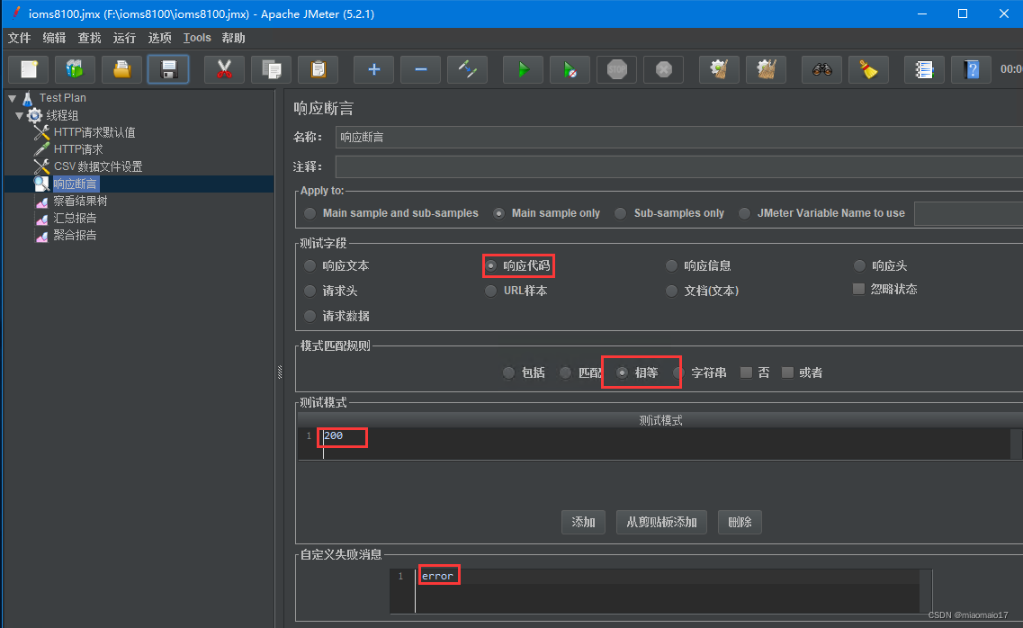Viewport: 1023px width, 628px height.
Task: Collapse the Test Plan tree node
Action: click(13, 98)
